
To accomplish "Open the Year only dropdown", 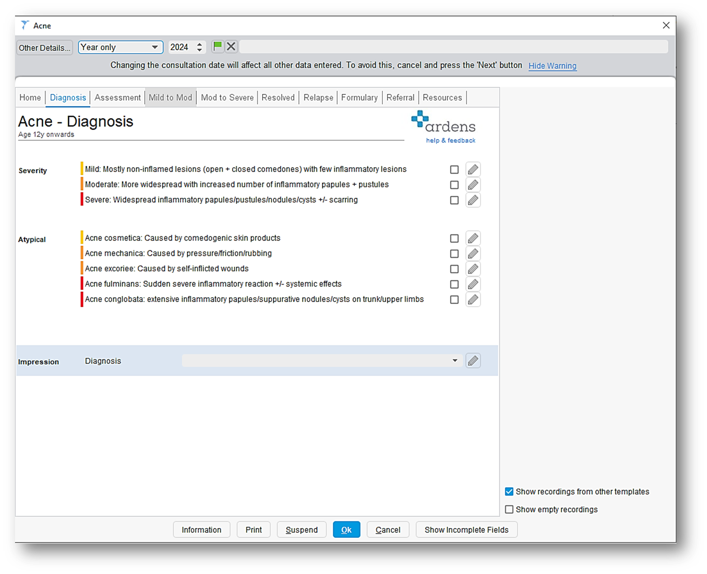I will point(121,47).
